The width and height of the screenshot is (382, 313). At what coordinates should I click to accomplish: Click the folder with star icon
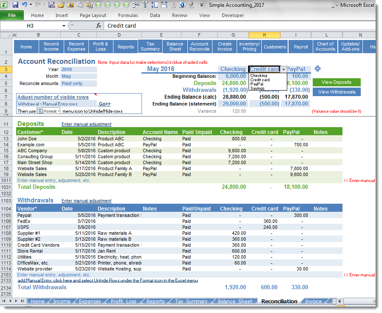coord(71,5)
